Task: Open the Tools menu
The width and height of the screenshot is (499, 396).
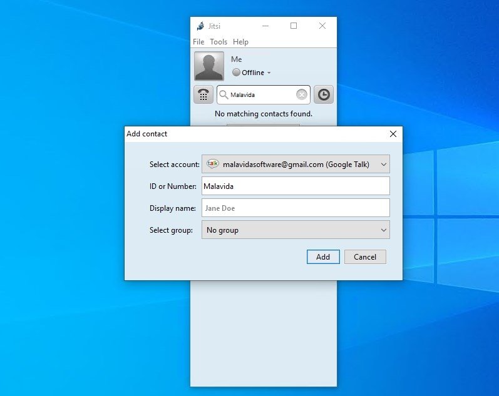Action: [219, 42]
